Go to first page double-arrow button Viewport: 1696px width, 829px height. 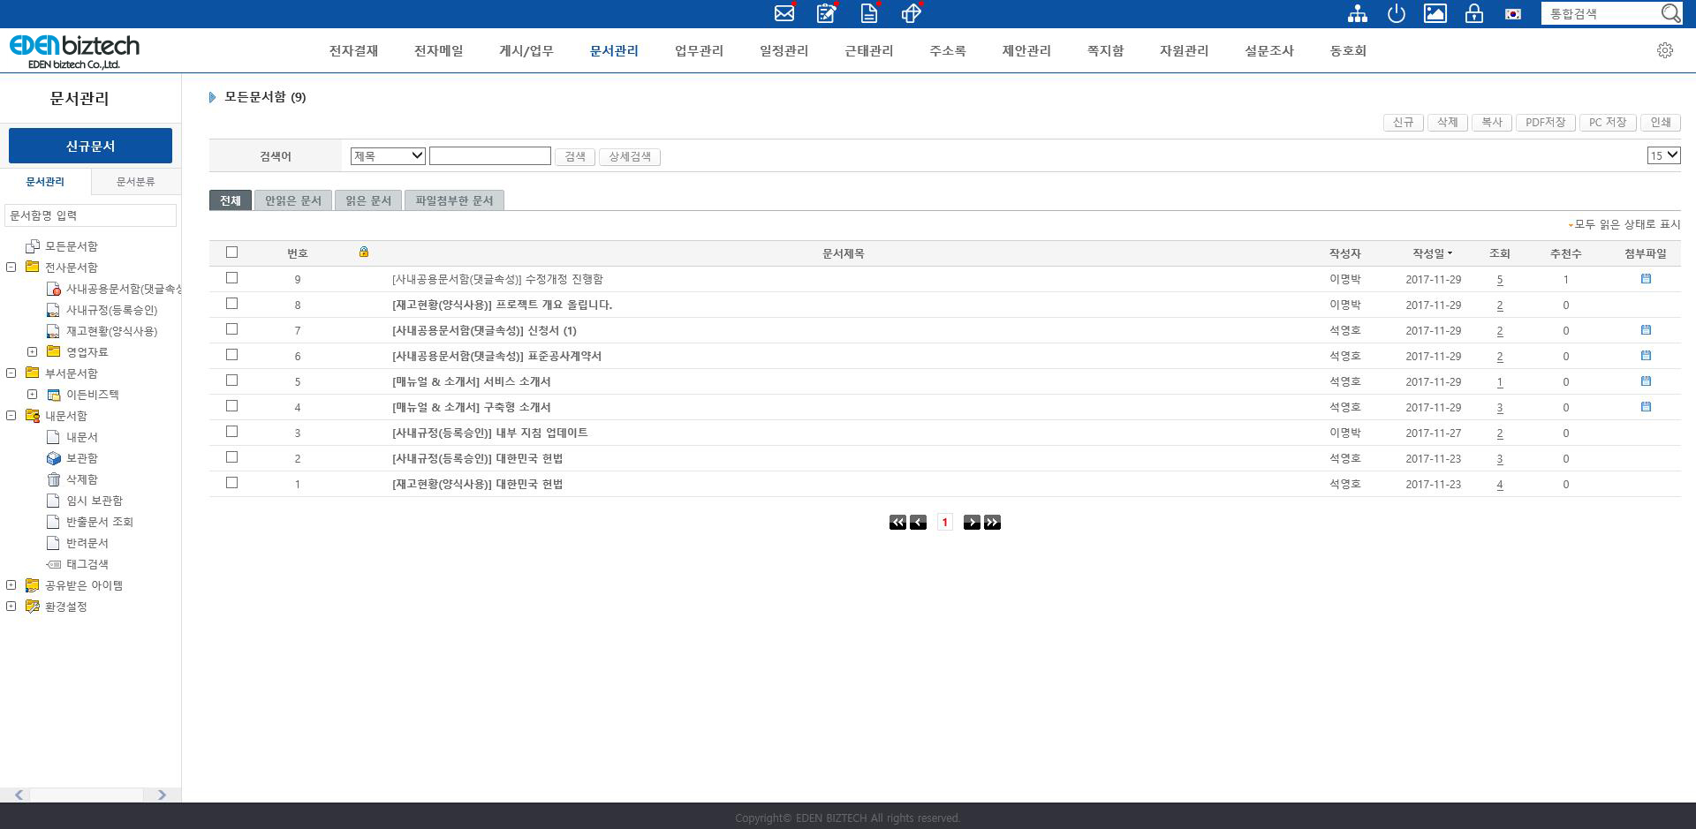coord(897,523)
